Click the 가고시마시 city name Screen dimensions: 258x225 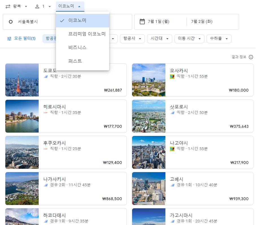tap(181, 215)
